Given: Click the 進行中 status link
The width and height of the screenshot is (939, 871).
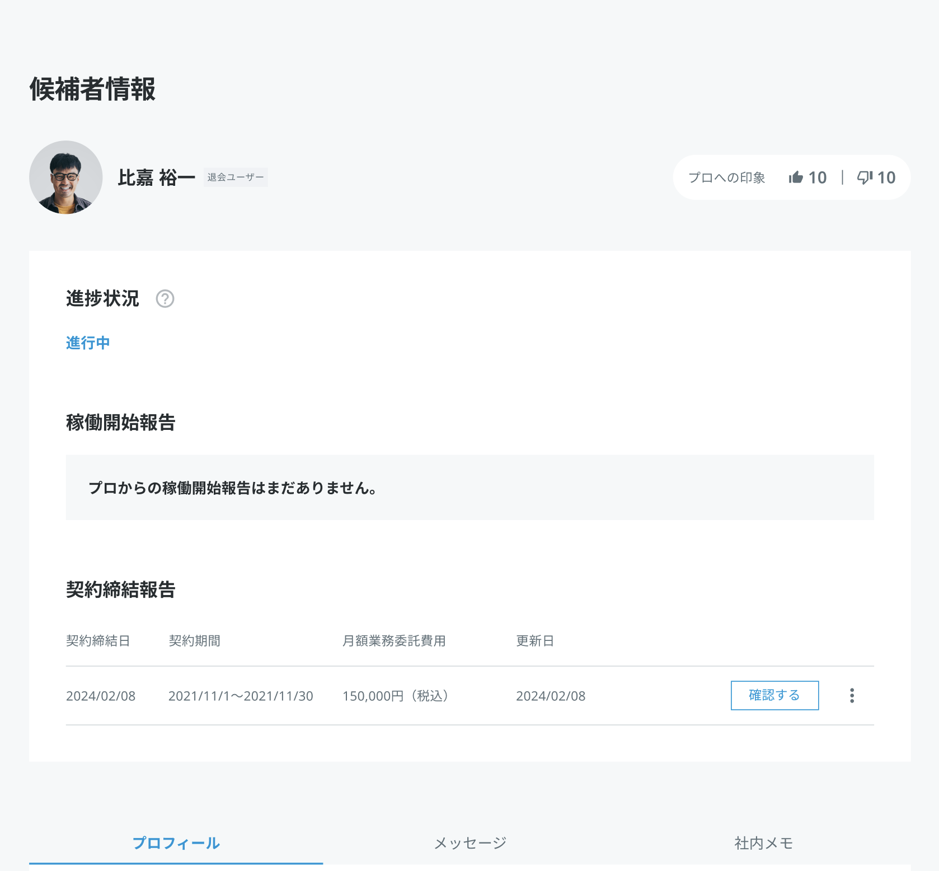Looking at the screenshot, I should click(88, 343).
